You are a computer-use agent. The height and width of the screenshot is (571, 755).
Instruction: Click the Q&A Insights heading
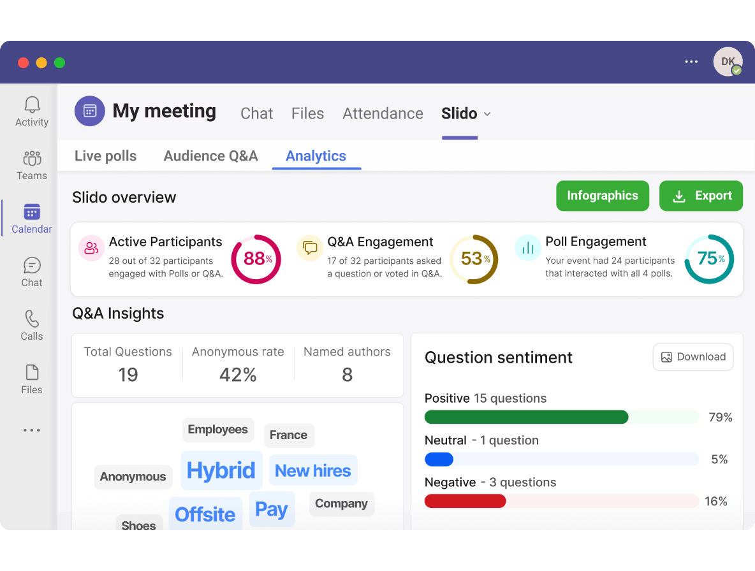coord(118,314)
